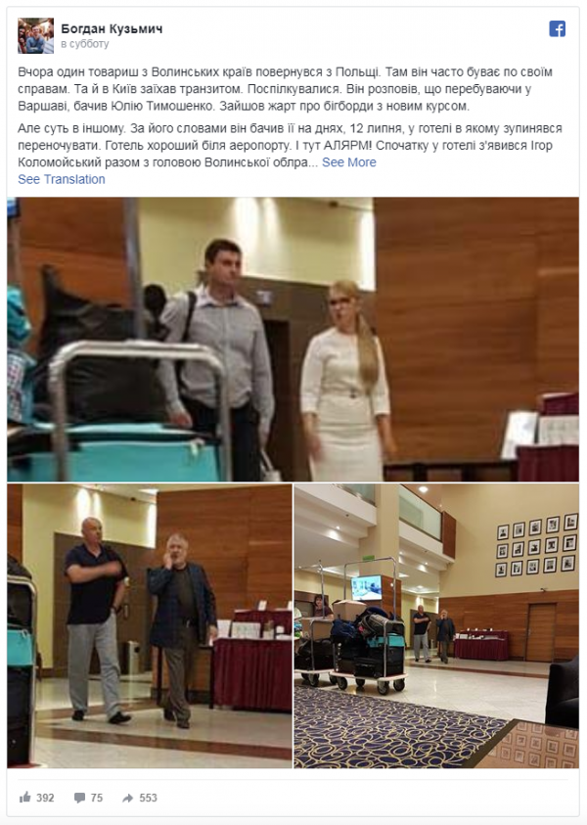Open Богдан Кузьмич profile name link
The width and height of the screenshot is (587, 825).
pos(112,28)
